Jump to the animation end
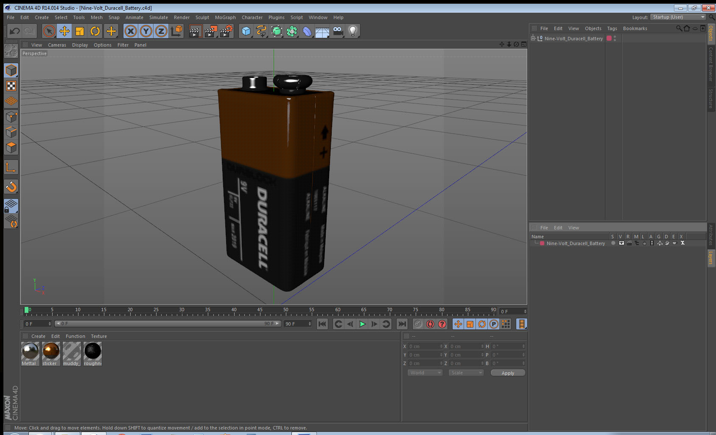Viewport: 716px width, 435px height. pyautogui.click(x=402, y=324)
